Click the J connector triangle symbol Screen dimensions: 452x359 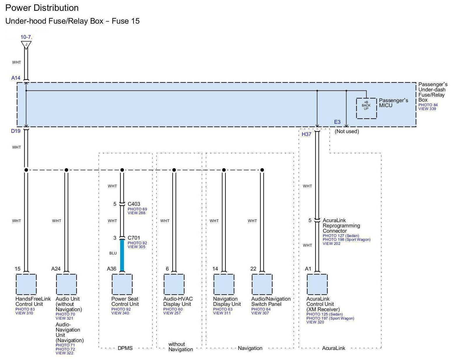click(x=26, y=44)
